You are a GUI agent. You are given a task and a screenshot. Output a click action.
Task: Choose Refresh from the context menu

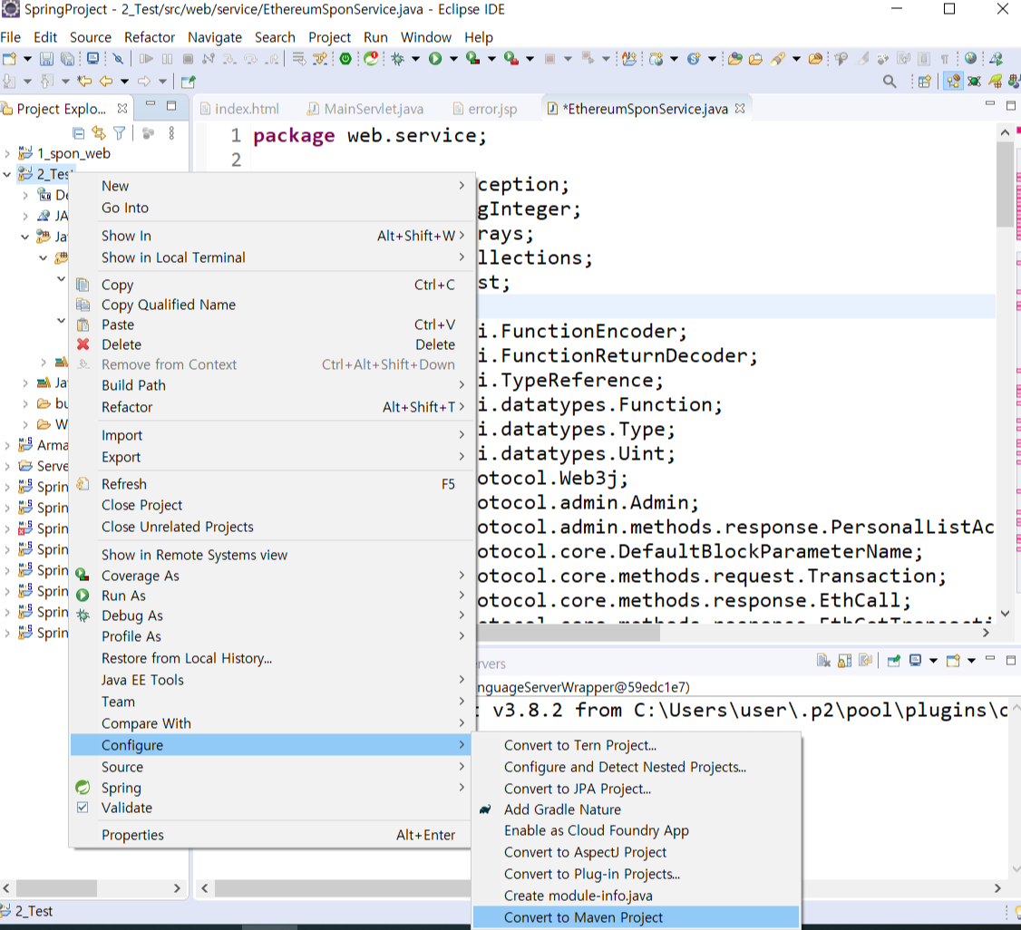270,483
